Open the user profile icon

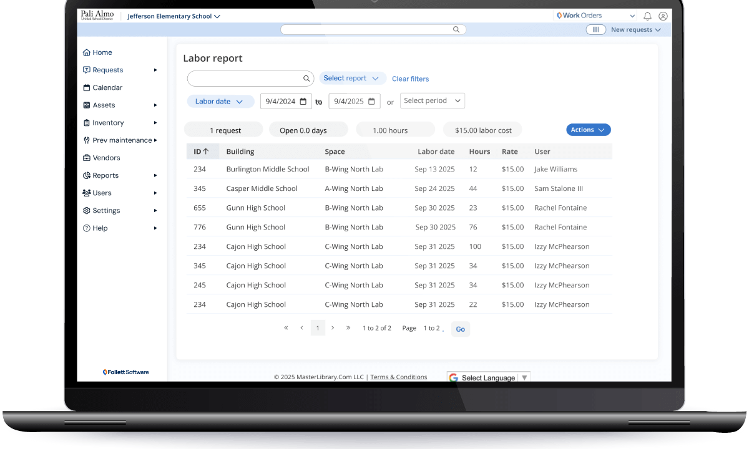pyautogui.click(x=663, y=16)
